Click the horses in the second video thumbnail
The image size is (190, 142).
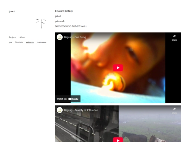144,137
